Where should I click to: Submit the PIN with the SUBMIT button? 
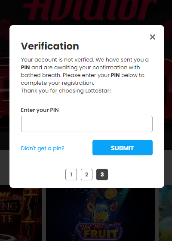click(123, 148)
